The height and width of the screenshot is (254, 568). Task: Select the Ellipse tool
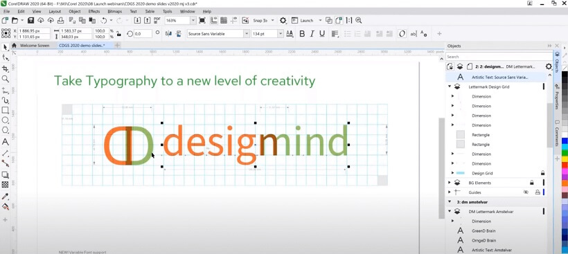pyautogui.click(x=5, y=120)
